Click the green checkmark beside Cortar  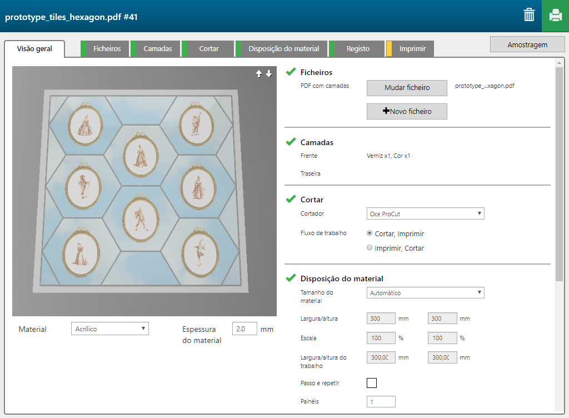291,199
